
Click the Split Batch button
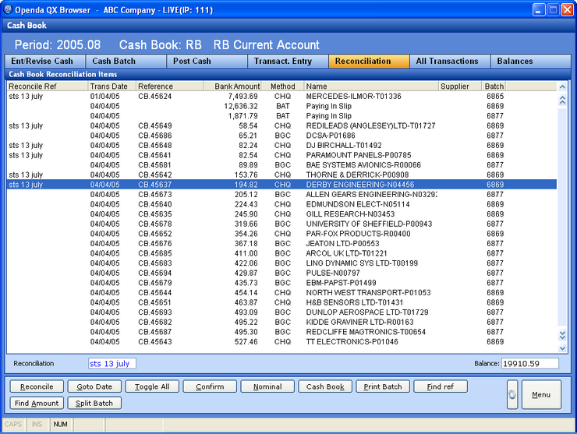coord(94,403)
